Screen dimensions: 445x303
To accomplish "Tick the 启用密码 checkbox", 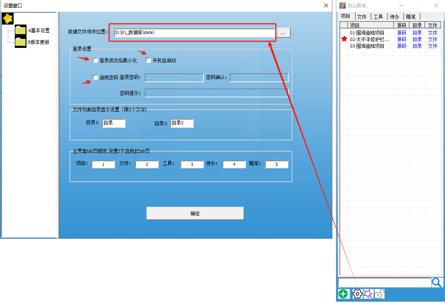I will click(95, 77).
